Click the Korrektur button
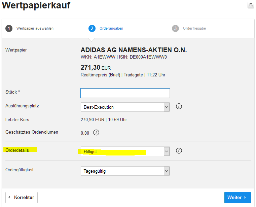 [22, 197]
